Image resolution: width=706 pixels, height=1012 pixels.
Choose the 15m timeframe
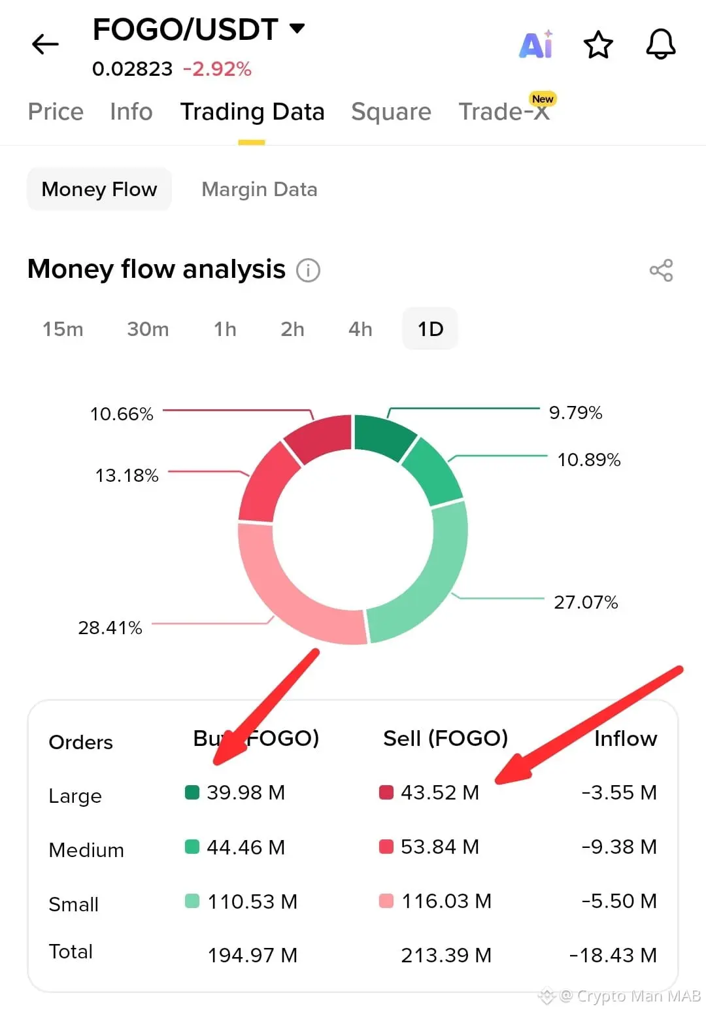[x=63, y=329]
